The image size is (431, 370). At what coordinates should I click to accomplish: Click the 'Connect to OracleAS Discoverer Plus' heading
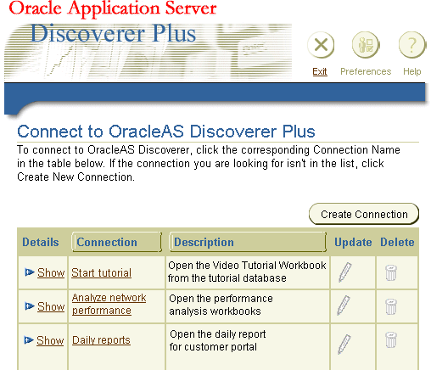pos(166,132)
